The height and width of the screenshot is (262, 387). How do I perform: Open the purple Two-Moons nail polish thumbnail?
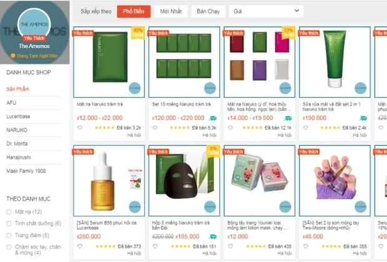[x=335, y=180]
